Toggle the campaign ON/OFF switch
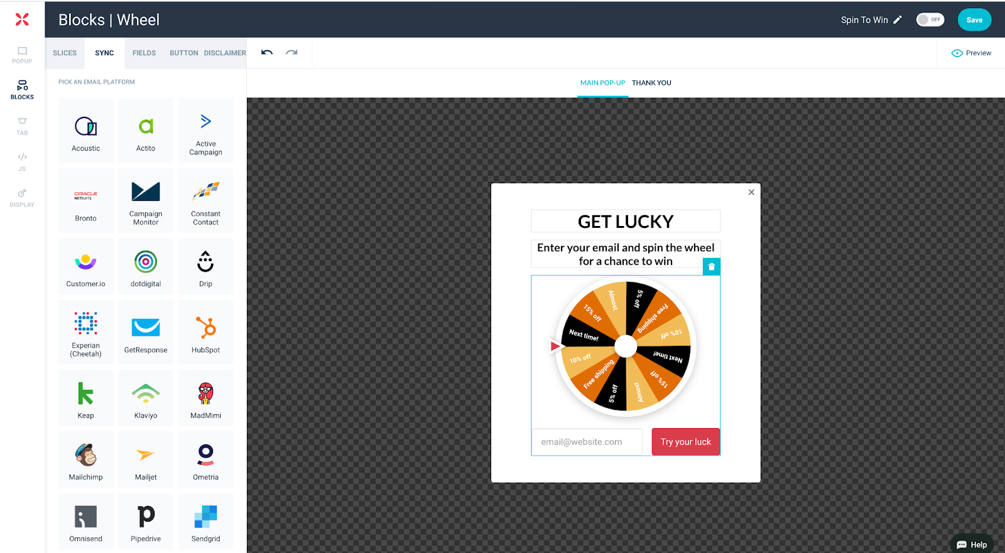1005x553 pixels. click(x=930, y=19)
